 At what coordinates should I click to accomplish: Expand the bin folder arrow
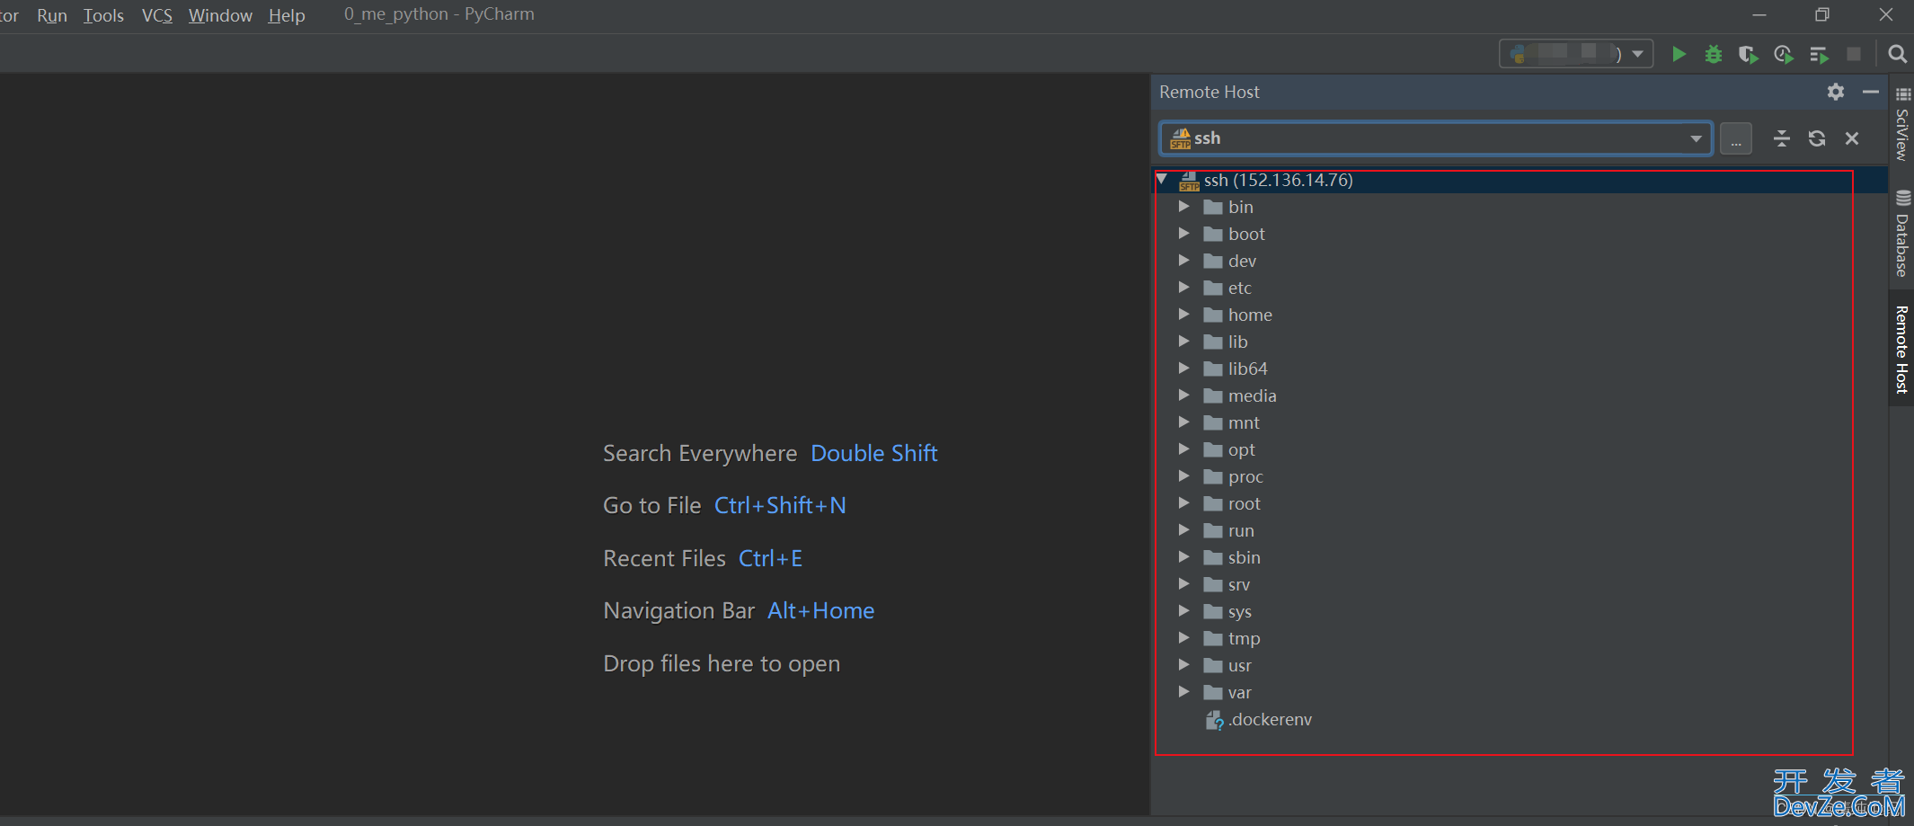(x=1184, y=207)
